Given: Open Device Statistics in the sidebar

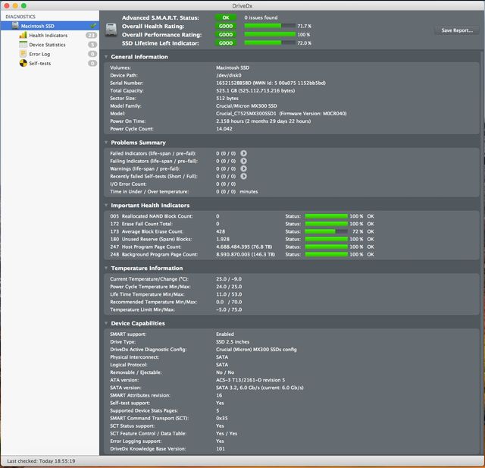Looking at the screenshot, I should click(47, 45).
